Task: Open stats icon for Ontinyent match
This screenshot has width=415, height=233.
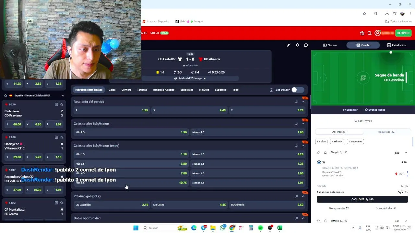Action: tap(56, 137)
